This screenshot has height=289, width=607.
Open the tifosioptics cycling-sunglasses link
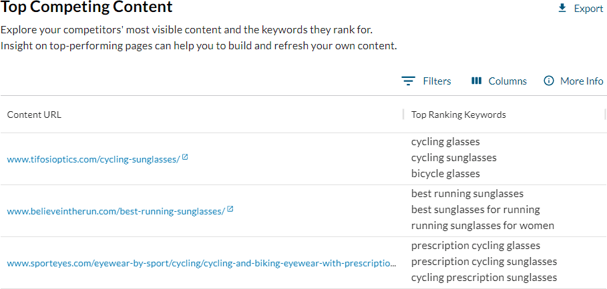[93, 158]
